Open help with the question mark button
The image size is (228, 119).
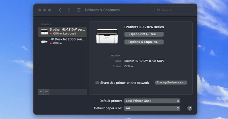tap(190, 108)
